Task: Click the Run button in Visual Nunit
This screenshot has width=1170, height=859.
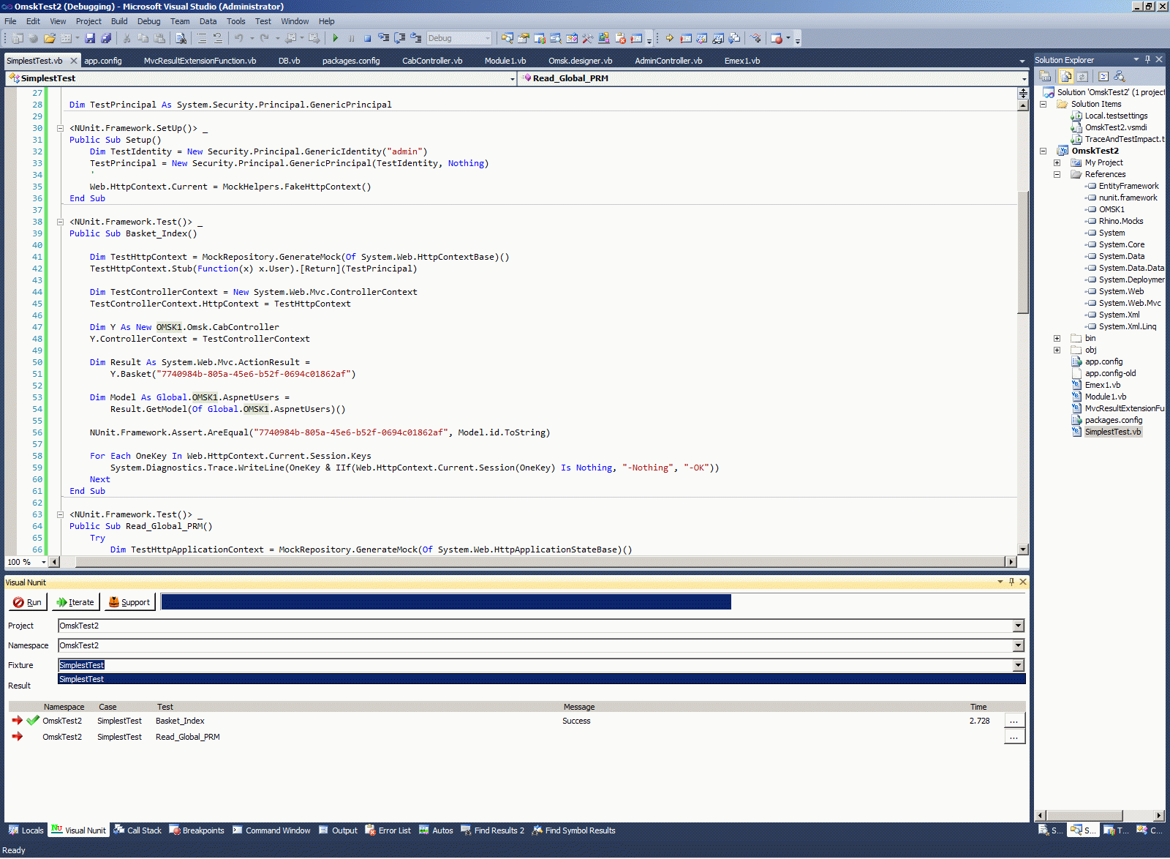Action: [x=28, y=602]
